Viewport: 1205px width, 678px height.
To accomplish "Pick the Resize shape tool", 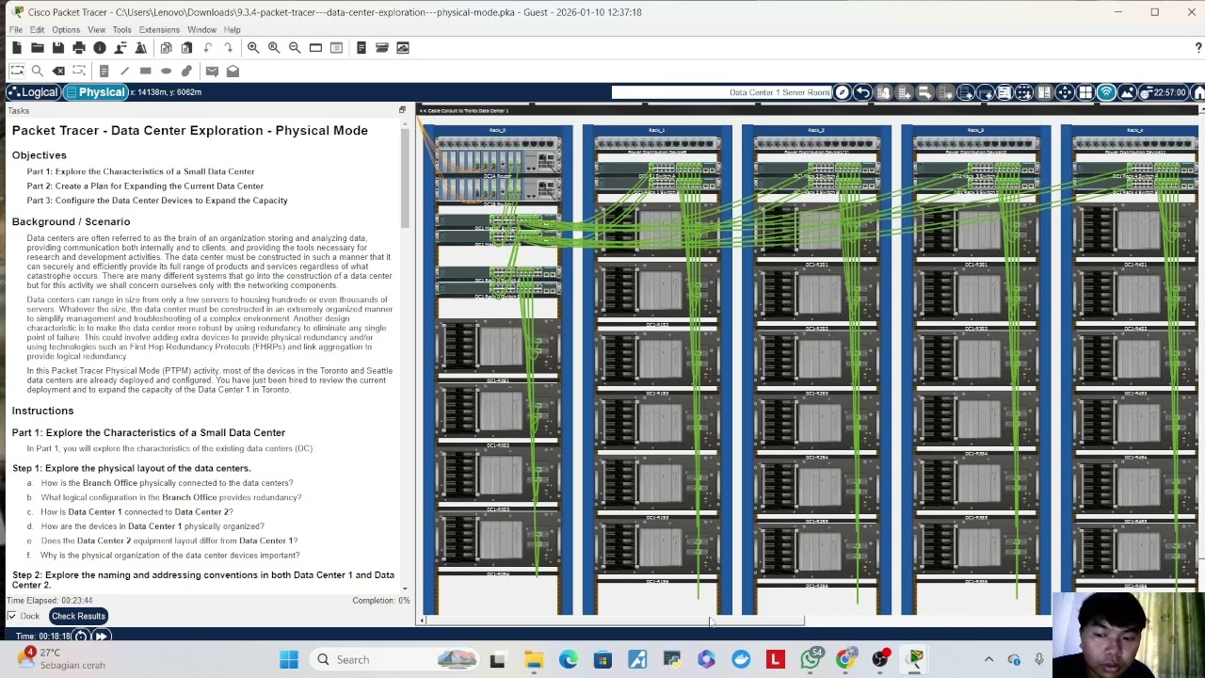I will [79, 71].
